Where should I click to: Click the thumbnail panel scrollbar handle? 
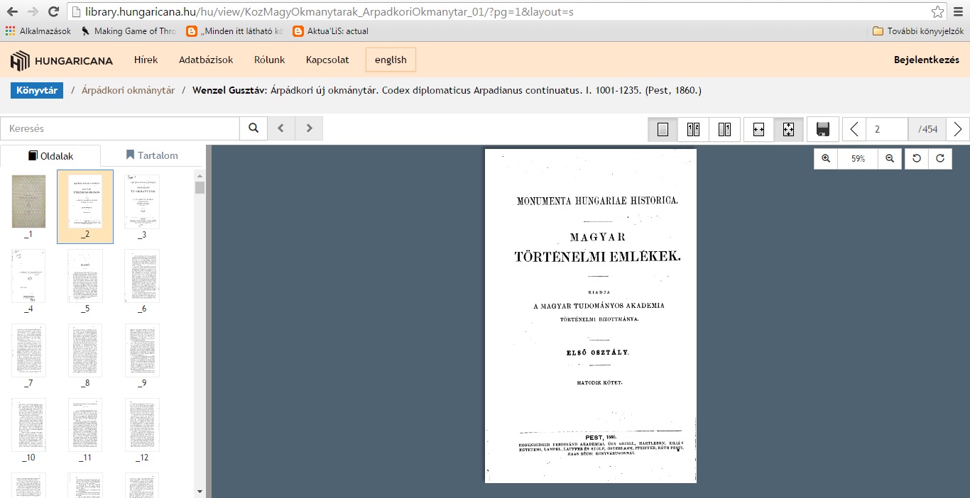200,188
